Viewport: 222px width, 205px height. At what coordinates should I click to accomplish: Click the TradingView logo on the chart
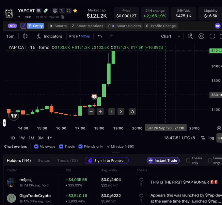pos(14,116)
